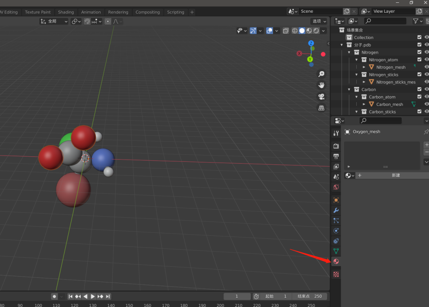Click the pan view hand icon
Viewport: 429px width, 307px height.
click(321, 85)
